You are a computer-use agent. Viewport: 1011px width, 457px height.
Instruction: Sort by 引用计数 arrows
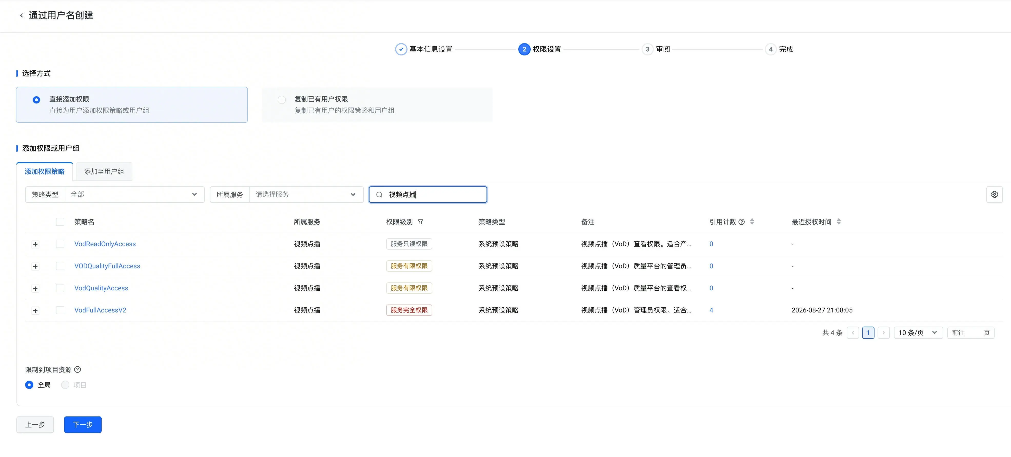(752, 222)
